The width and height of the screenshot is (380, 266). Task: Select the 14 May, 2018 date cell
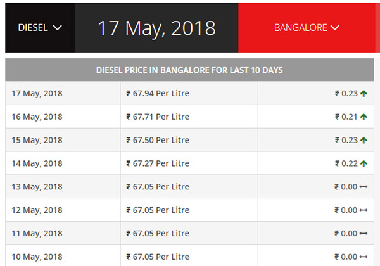[x=37, y=163]
